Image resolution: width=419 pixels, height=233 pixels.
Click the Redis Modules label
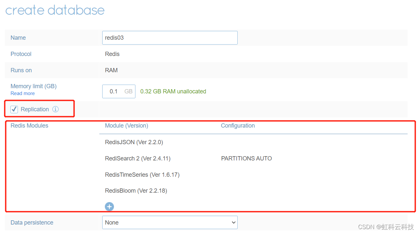click(29, 126)
